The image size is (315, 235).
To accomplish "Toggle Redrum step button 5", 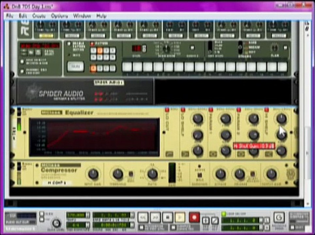I will [x=168, y=67].
